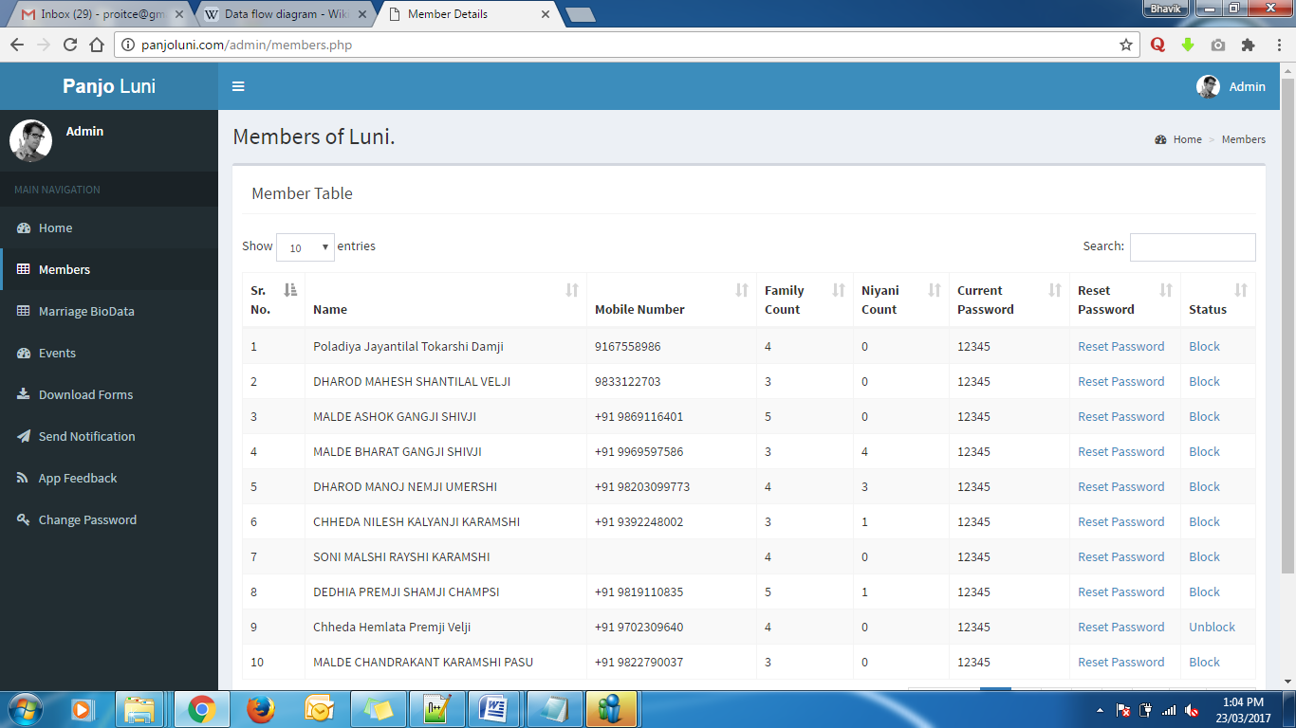Click App Feedback RSS icon

23,478
